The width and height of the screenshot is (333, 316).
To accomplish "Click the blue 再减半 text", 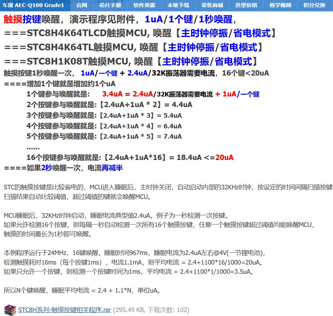I will coord(112,168).
